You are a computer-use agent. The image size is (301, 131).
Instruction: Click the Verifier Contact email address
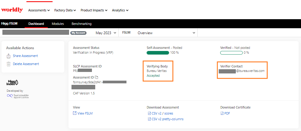[242, 71]
